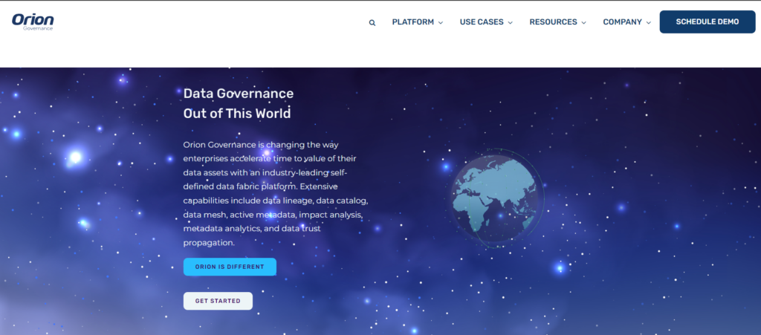Click the ORION IS DIFFERENT button
Screen dimensions: 761x335
230,267
